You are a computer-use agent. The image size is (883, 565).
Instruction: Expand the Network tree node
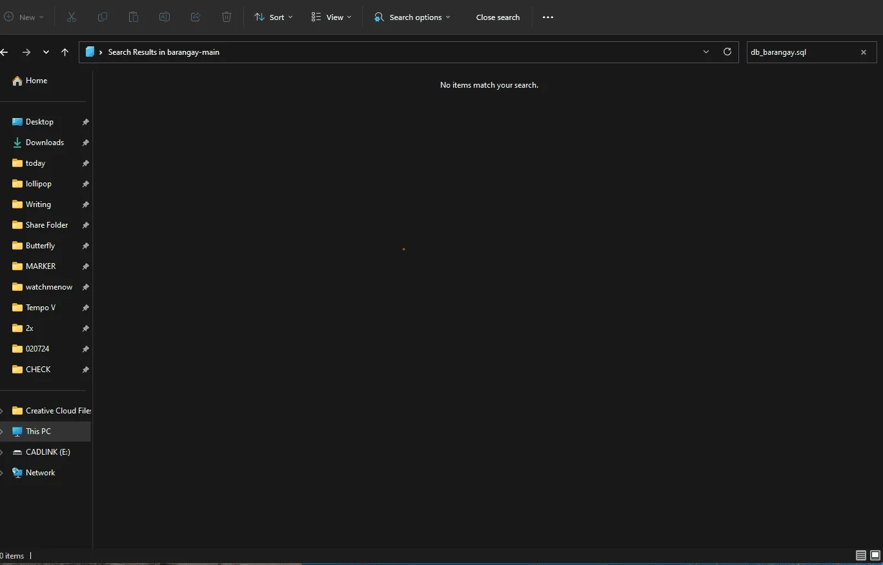2,473
